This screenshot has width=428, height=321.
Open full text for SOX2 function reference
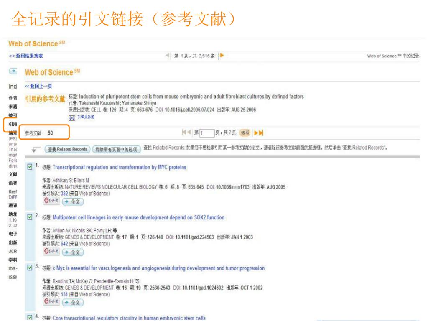pos(73,252)
